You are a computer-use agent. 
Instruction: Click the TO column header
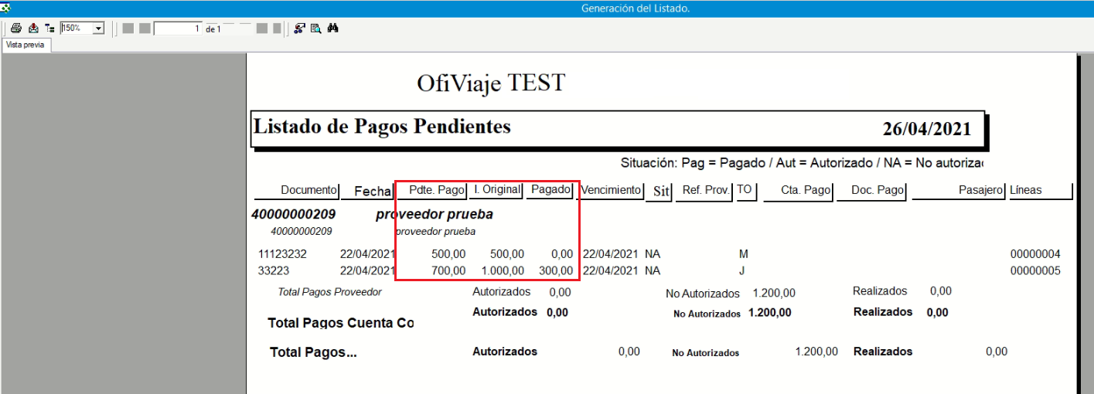point(745,190)
